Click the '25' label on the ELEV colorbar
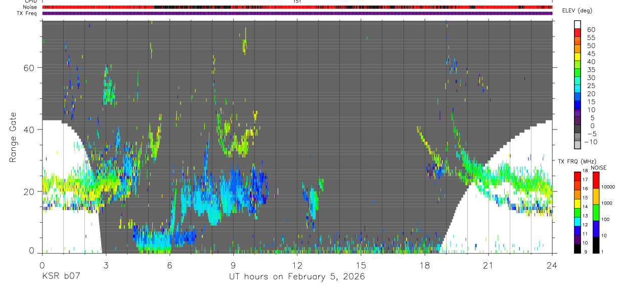The image size is (621, 287). point(591,86)
